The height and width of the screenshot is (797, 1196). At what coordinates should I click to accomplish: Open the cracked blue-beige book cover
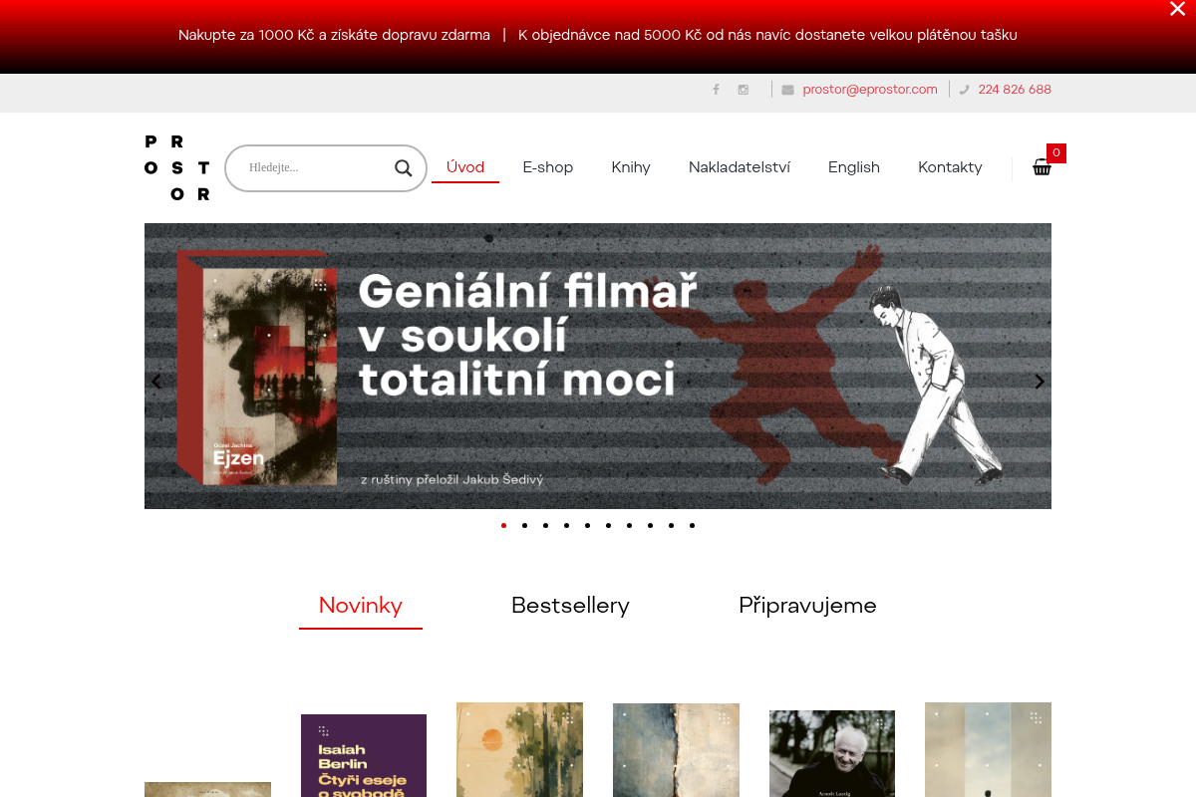676,750
